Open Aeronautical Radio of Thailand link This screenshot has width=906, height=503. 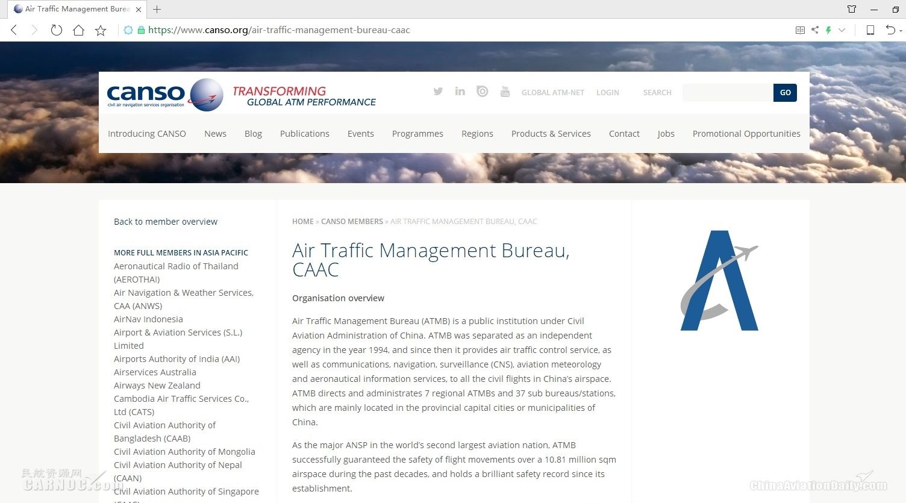click(x=176, y=272)
